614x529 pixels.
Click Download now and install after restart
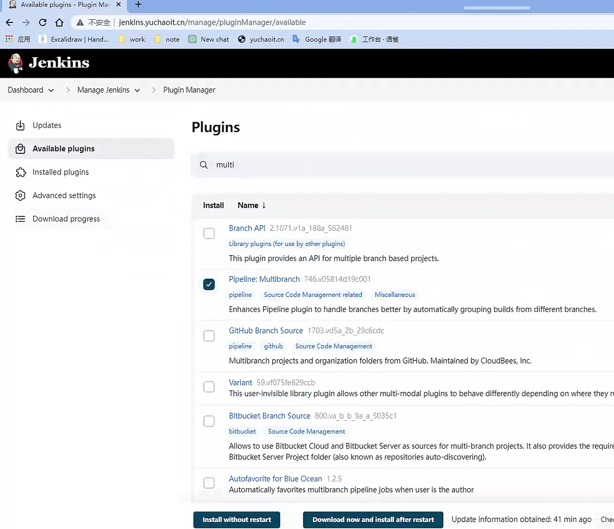[x=373, y=520]
